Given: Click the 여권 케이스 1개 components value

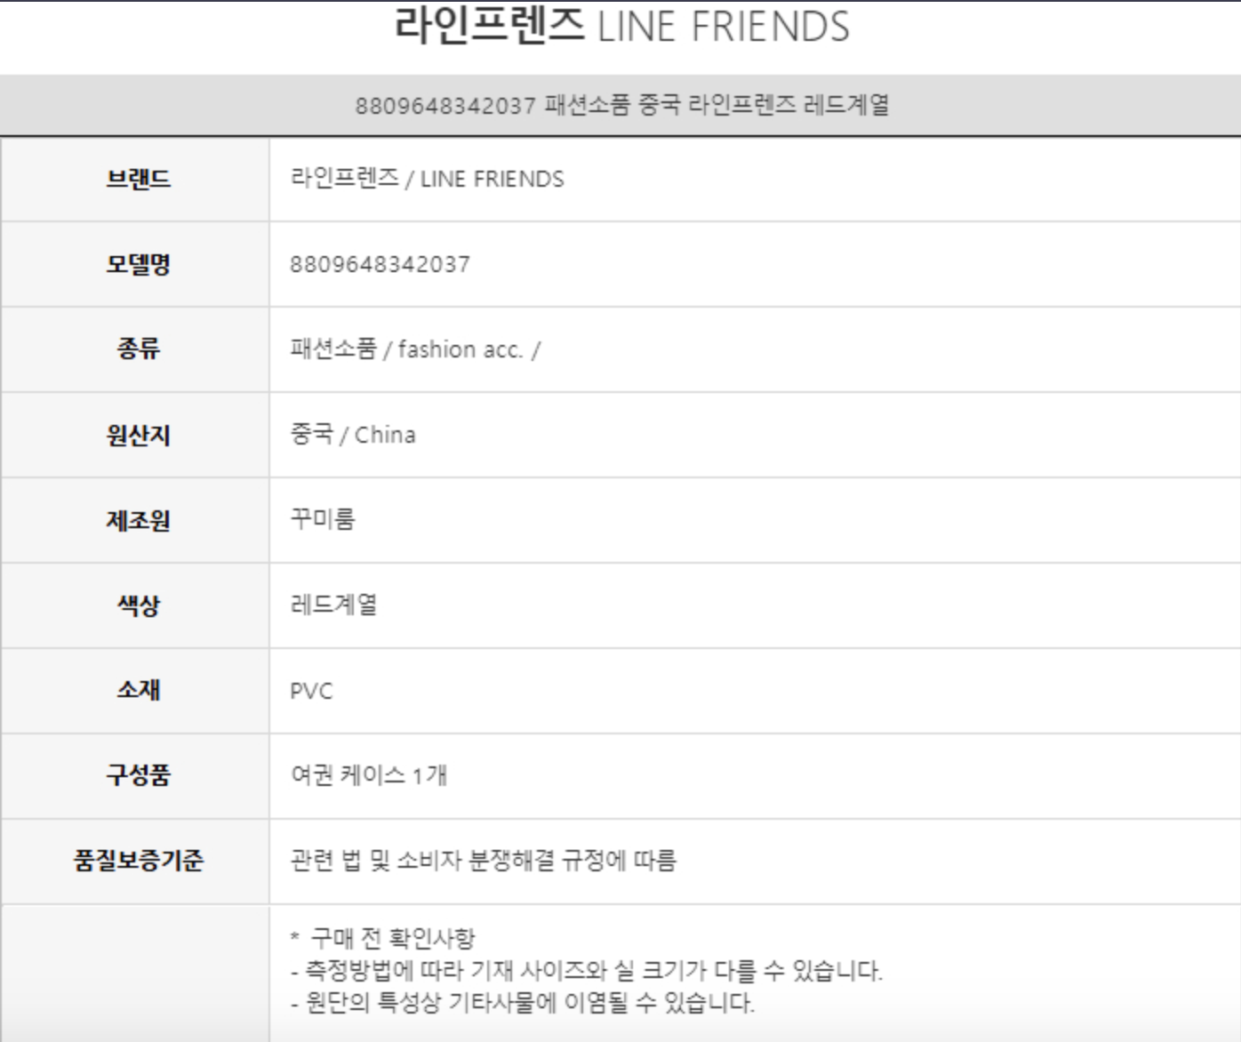Looking at the screenshot, I should click(368, 775).
